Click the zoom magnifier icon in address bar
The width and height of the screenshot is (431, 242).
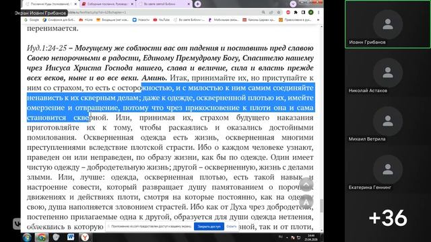[263, 12]
